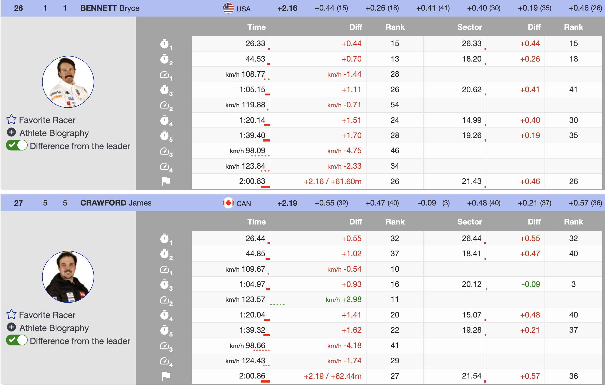Toggle Crawford's Difference from the leader switch

17,341
